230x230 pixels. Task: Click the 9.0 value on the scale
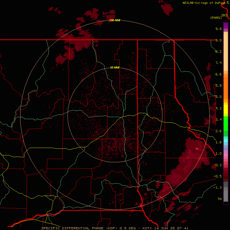point(218,40)
